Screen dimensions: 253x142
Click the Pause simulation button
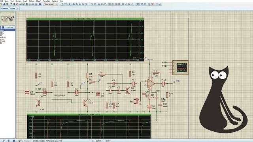pos(9,141)
